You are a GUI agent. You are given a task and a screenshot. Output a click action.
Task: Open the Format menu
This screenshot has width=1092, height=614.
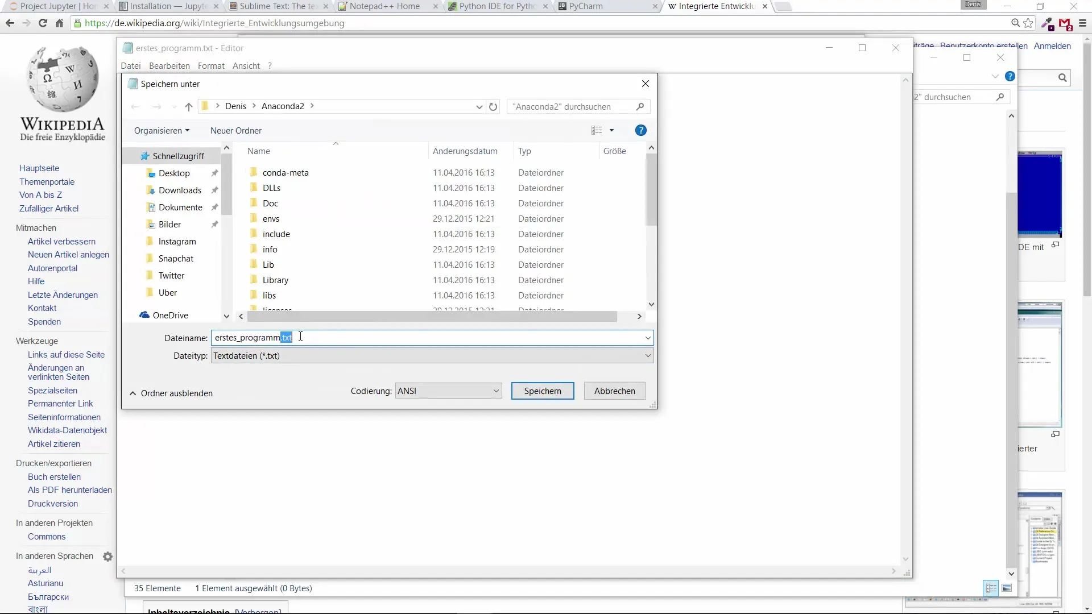211,66
